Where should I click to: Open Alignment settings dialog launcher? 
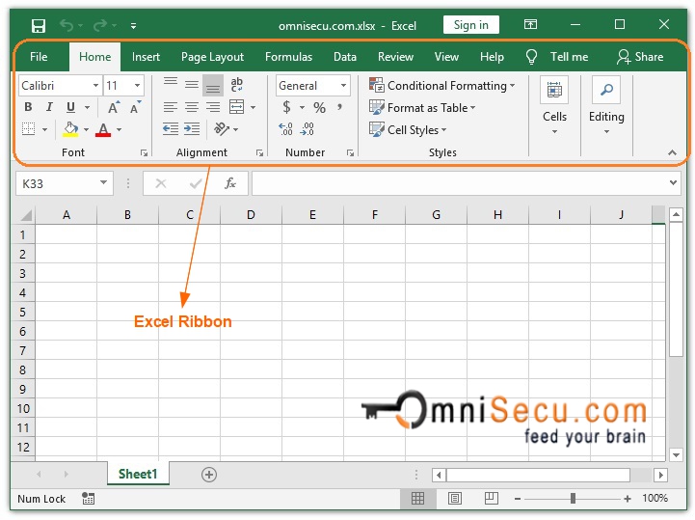click(259, 153)
